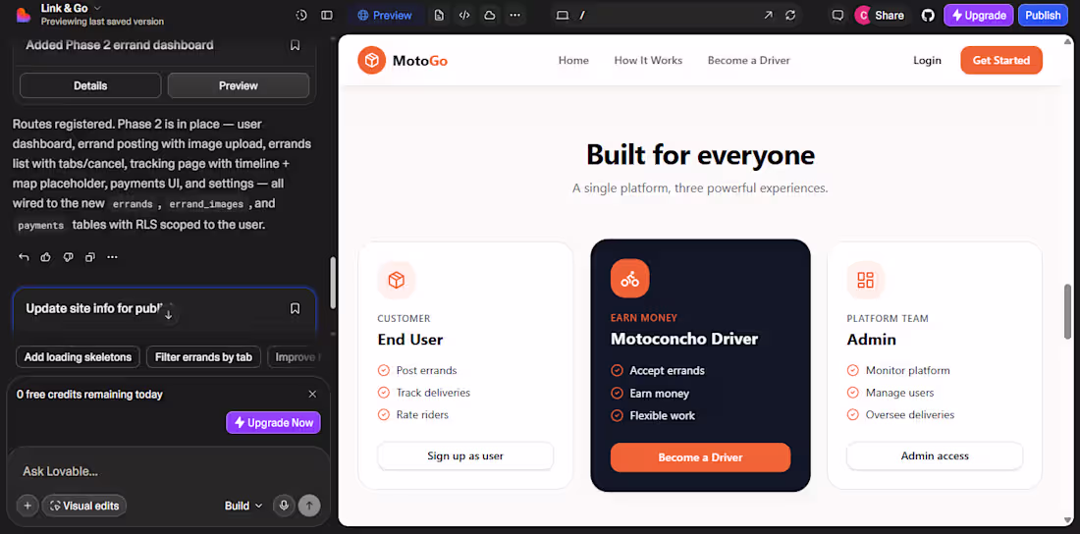
Task: Click Sign up as user button
Action: pyautogui.click(x=465, y=456)
